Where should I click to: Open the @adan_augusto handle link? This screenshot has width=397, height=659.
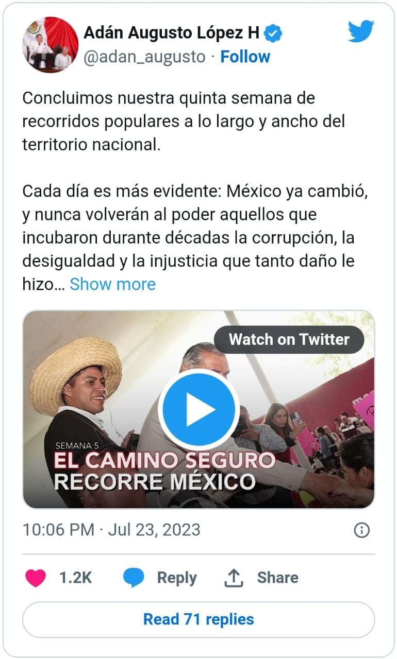(144, 57)
